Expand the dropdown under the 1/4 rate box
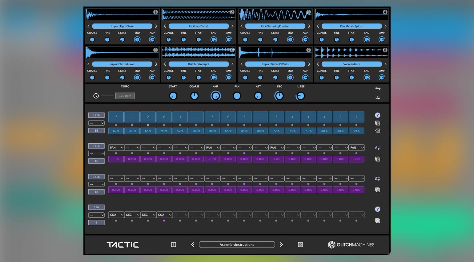Screen dimensions: 474x262 [96, 215]
